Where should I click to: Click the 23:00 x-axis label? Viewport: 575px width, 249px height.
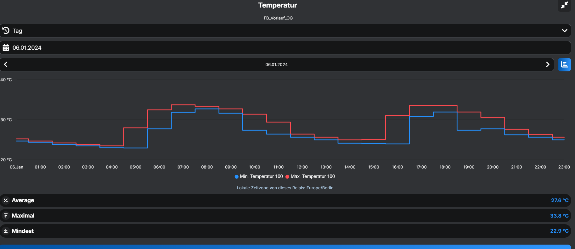click(564, 167)
